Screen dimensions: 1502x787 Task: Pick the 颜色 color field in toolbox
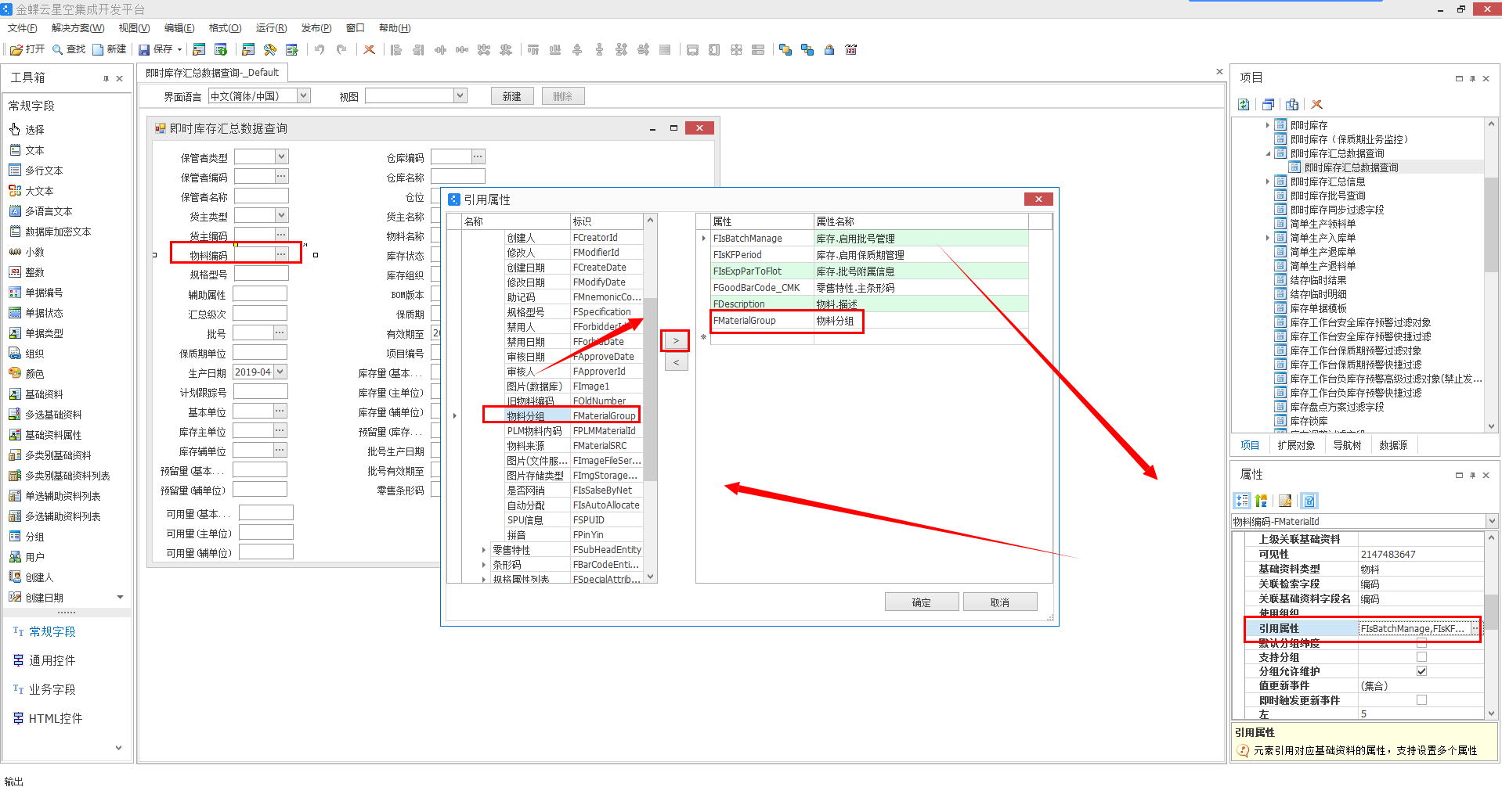(27, 374)
